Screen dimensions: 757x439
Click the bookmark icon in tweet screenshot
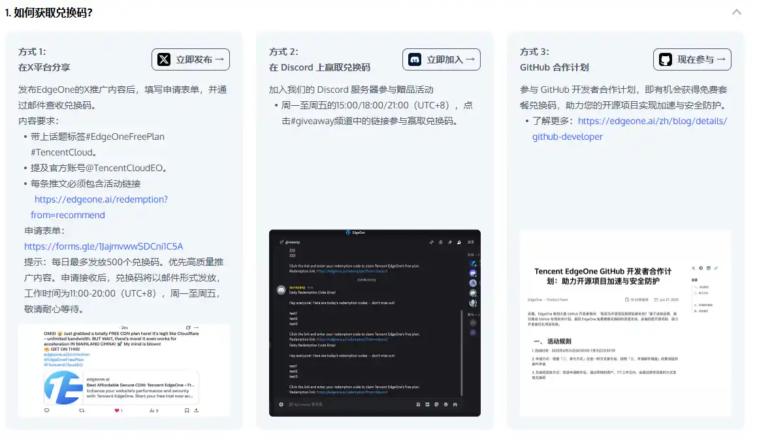[187, 410]
